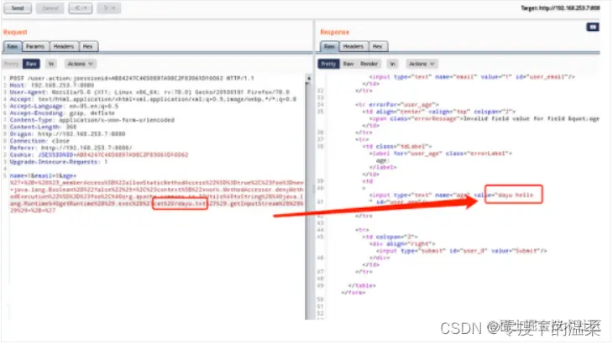Viewport: 613px width, 344px height.
Task: Open the Hex tab in Request panel
Action: click(x=88, y=46)
